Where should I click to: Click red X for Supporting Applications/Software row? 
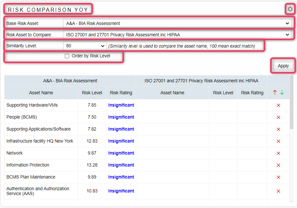coord(278,129)
